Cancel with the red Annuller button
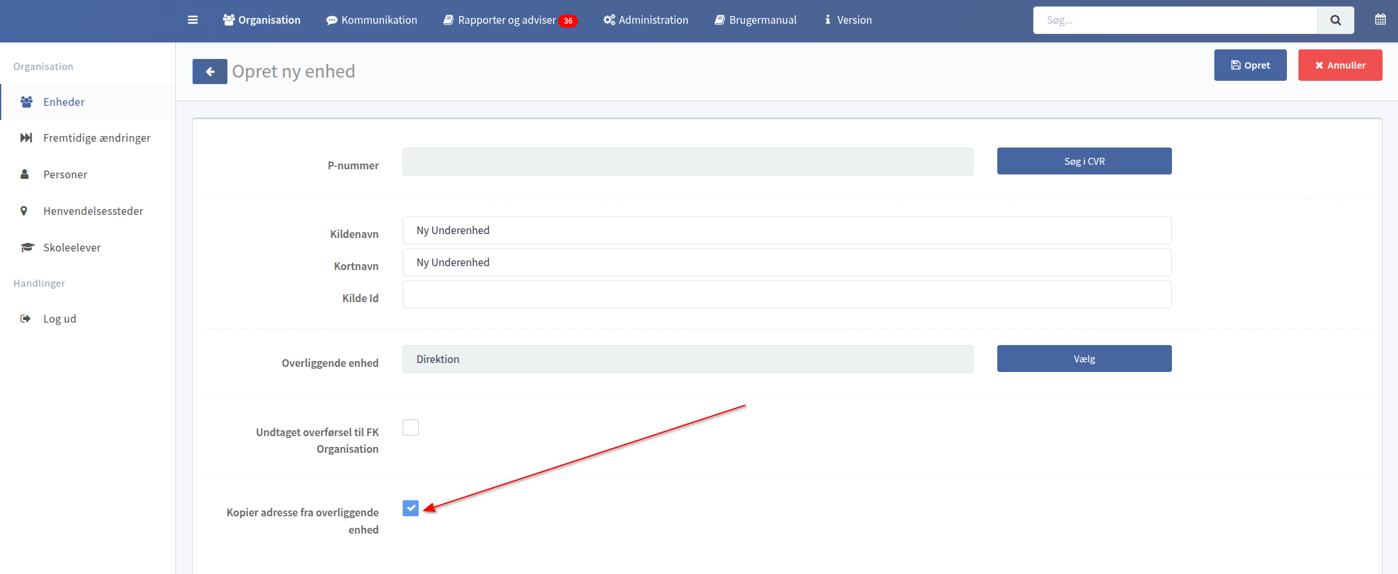1398x574 pixels. (1340, 65)
